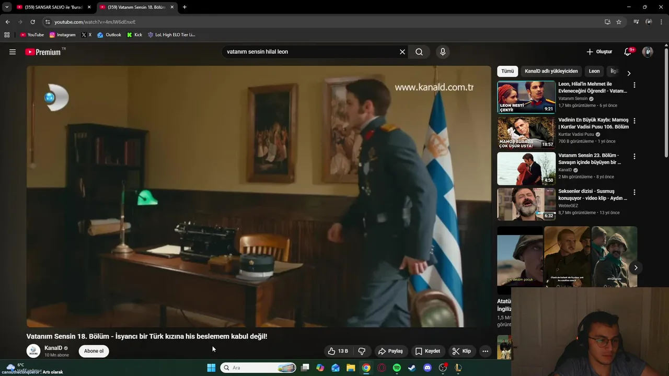
Task: Open options for Vatanım Sensin 23. Bölüm video
Action: (635, 156)
